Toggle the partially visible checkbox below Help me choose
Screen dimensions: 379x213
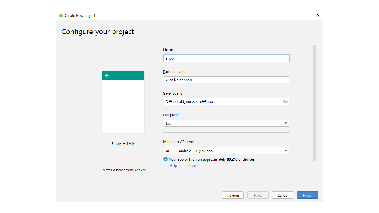tap(166, 171)
